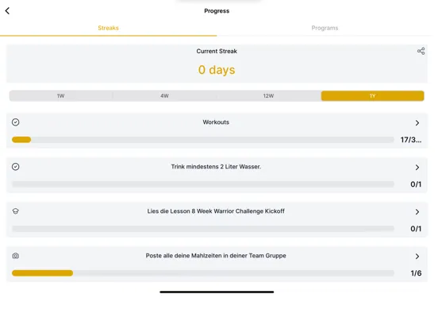This screenshot has width=438, height=329.
Task: Click the Progress page title
Action: [217, 11]
